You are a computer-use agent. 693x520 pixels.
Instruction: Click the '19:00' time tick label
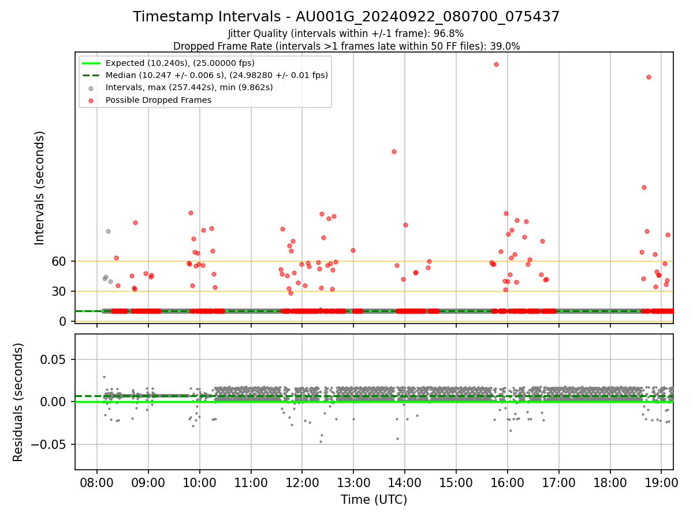pyautogui.click(x=662, y=483)
